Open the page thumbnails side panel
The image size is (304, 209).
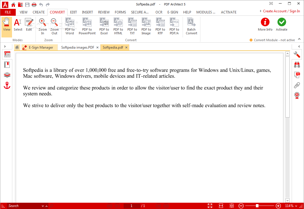coord(7,55)
